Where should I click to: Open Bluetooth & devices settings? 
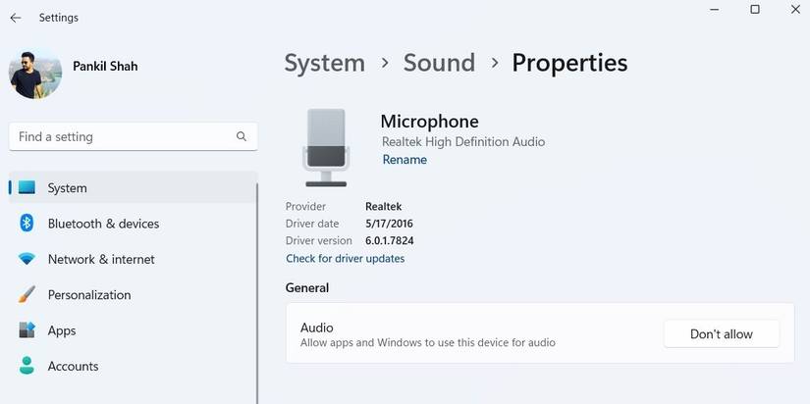click(103, 224)
